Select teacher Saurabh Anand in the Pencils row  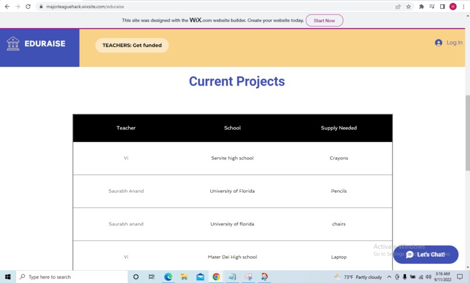click(126, 191)
